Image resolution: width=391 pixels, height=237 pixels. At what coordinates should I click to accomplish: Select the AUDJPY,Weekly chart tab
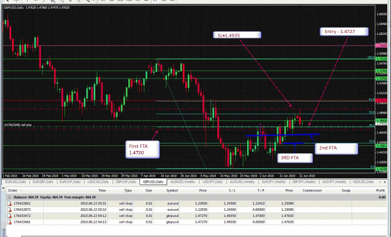pyautogui.click(x=334, y=182)
